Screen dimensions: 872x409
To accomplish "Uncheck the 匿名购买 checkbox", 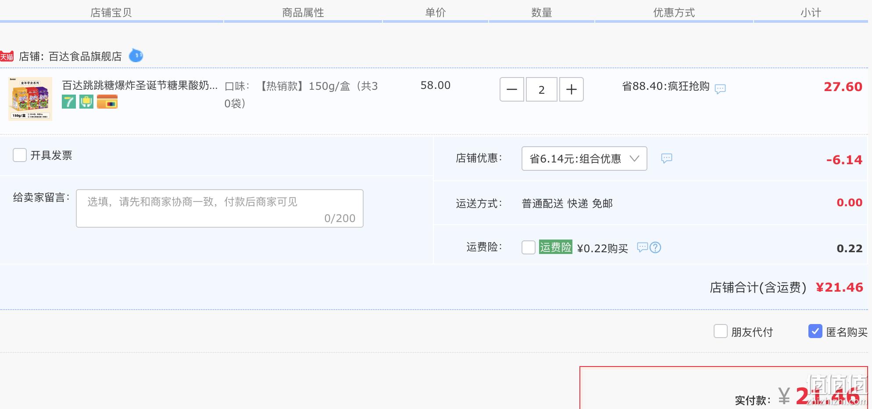I will 815,331.
